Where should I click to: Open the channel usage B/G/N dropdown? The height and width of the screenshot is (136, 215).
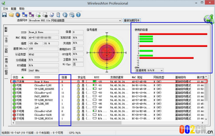point(162,70)
